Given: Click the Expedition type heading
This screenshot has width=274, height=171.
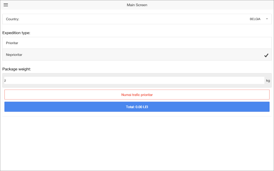Looking at the screenshot, I should pyautogui.click(x=16, y=33).
